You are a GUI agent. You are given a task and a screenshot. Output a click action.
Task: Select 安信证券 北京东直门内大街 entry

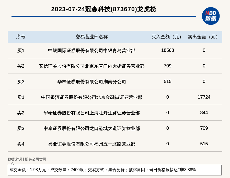click(x=91, y=66)
